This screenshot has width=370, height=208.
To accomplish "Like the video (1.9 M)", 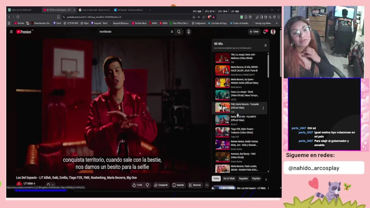I will (137, 185).
